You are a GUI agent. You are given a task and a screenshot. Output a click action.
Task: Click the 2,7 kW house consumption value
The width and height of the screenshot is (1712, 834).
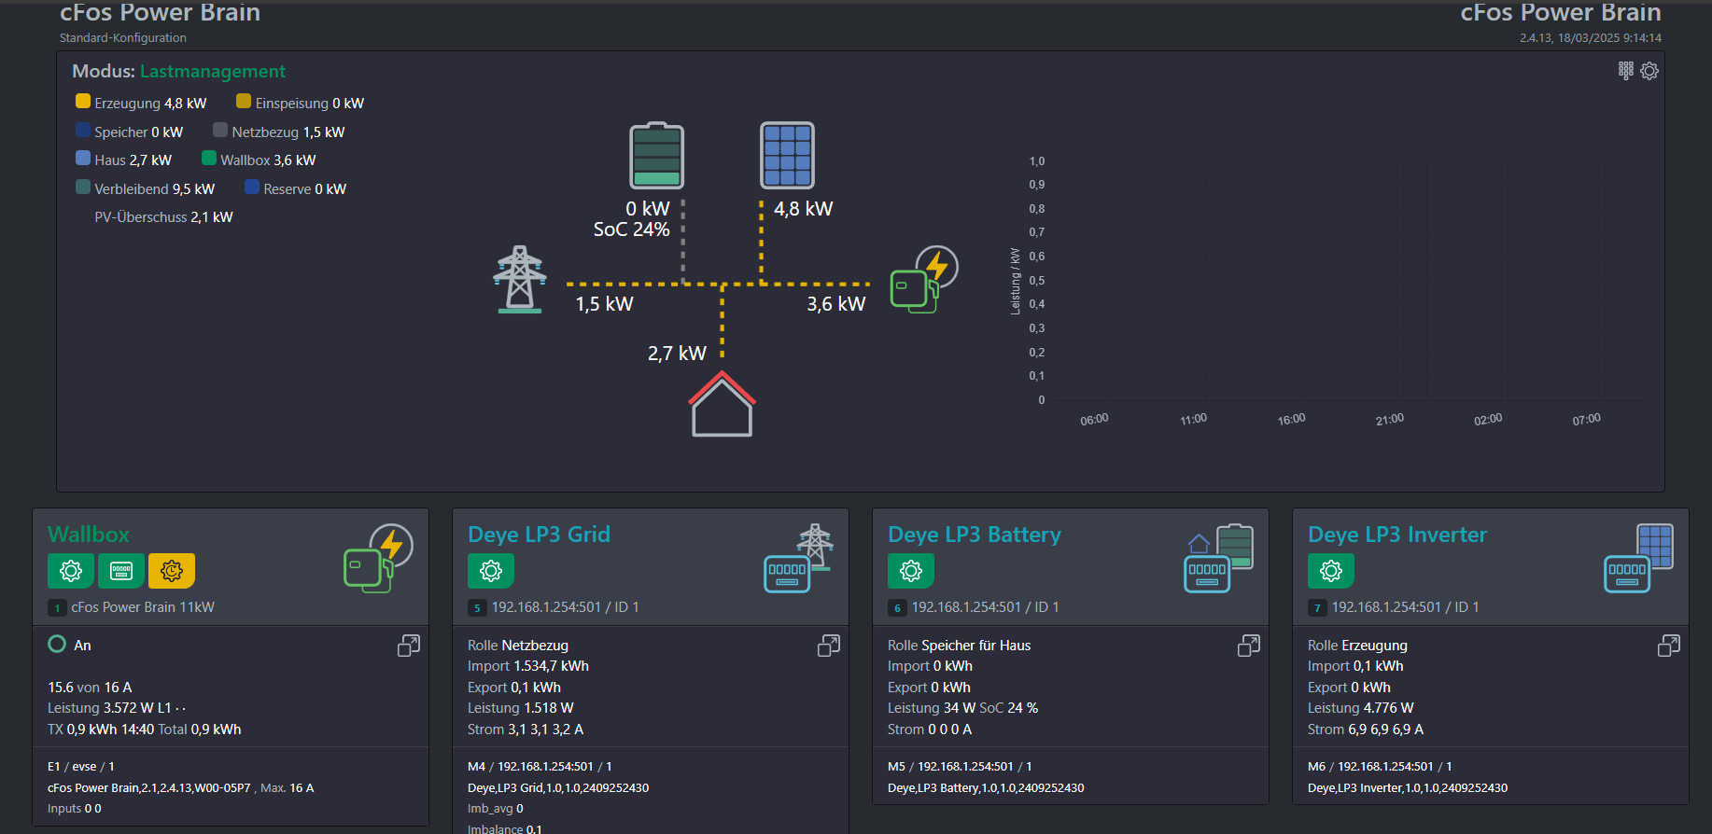pyautogui.click(x=677, y=354)
